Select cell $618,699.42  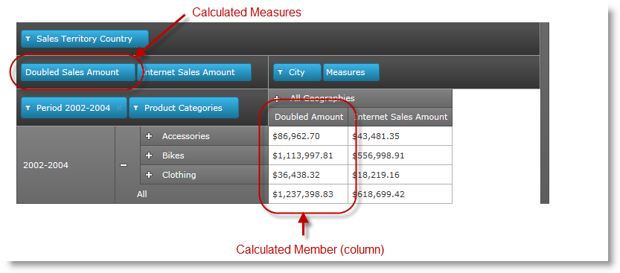coord(400,194)
